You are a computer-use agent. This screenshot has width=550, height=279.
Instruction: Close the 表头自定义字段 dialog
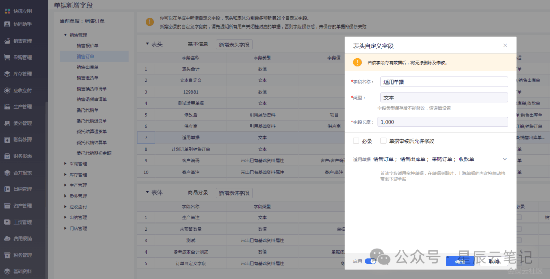pos(505,45)
